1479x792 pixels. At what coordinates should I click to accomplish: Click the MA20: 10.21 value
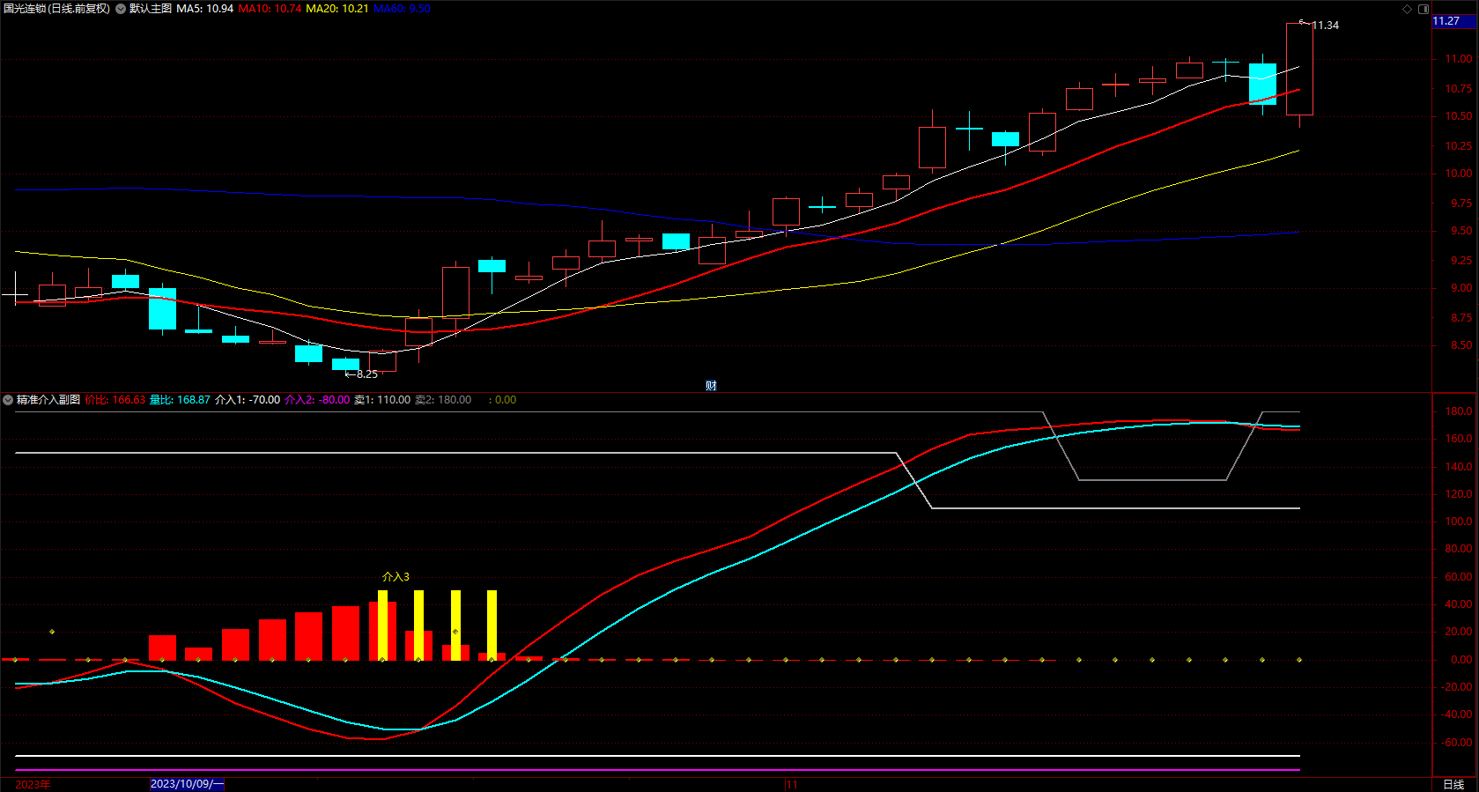[337, 9]
